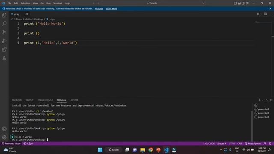The width and height of the screenshot is (274, 154).
Task: Open the File menu
Action: (9, 3)
